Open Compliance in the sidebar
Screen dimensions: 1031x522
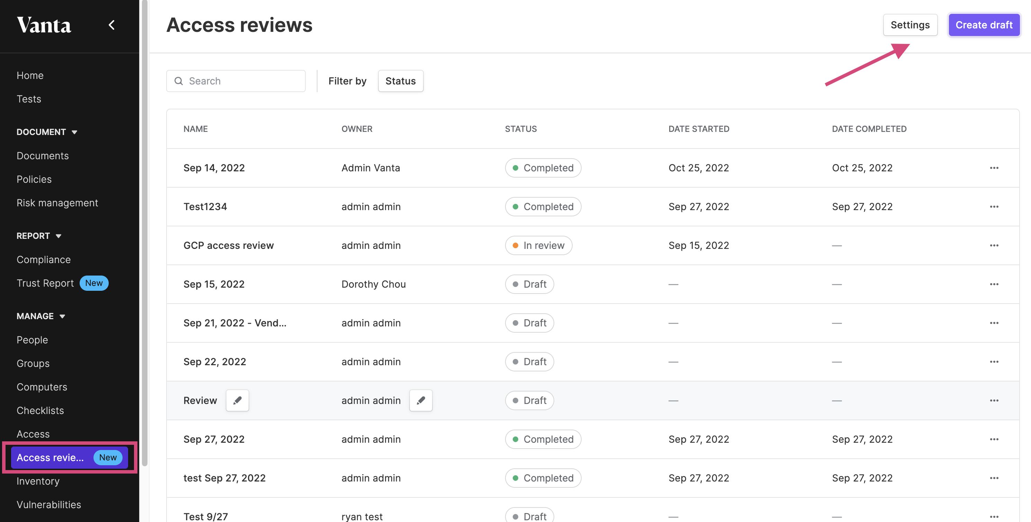coord(44,260)
